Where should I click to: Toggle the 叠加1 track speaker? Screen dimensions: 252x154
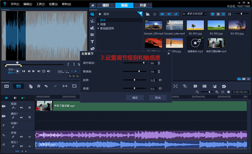click(21, 118)
